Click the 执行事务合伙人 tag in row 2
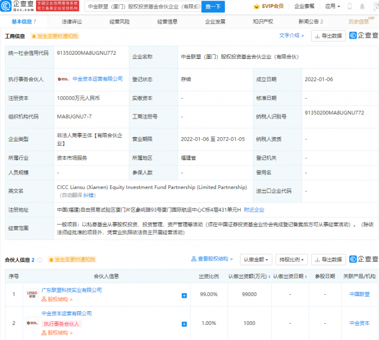The height and width of the screenshot is (340, 379). [61, 324]
